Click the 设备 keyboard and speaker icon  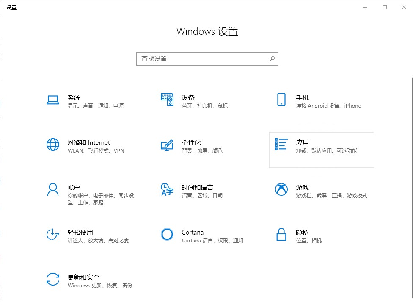coord(167,100)
